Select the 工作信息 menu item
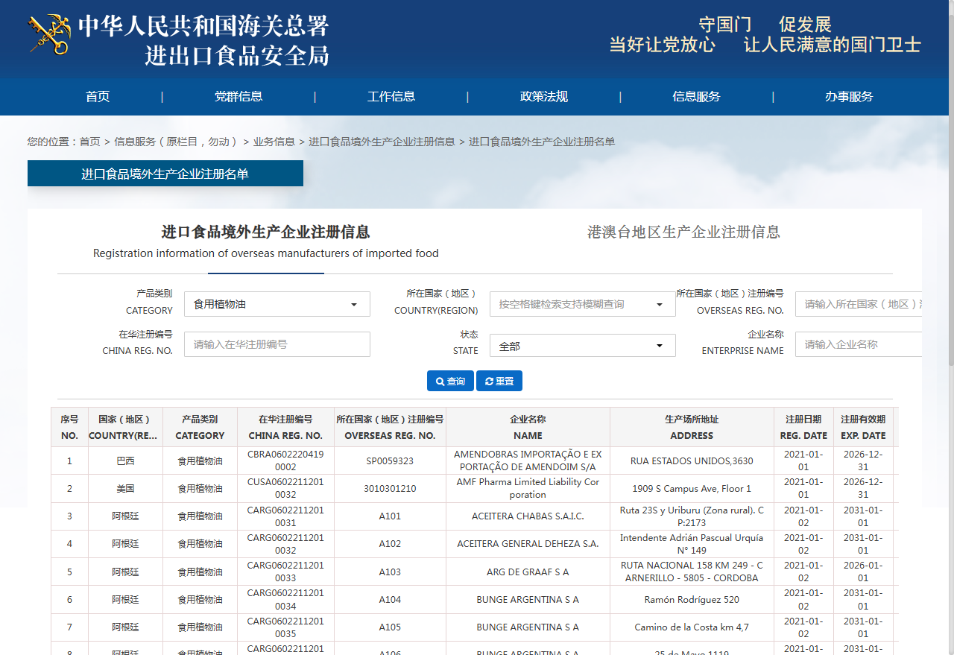The image size is (954, 655). pos(391,96)
